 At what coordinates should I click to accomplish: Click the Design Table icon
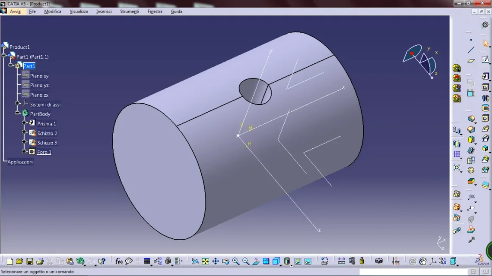point(146,261)
